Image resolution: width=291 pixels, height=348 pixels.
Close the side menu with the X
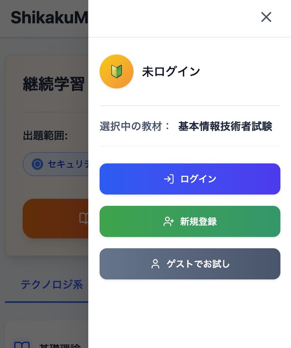tap(266, 17)
